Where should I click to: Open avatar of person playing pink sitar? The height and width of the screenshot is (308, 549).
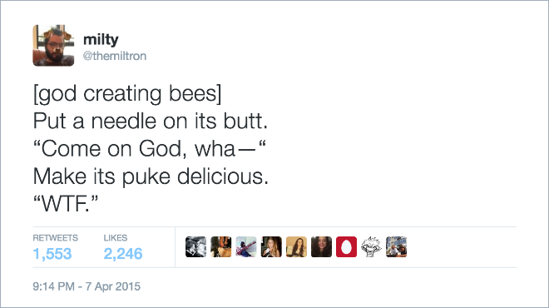[x=246, y=246]
